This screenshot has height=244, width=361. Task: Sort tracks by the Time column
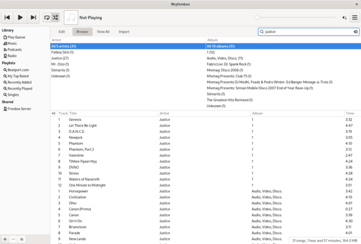tap(350, 113)
